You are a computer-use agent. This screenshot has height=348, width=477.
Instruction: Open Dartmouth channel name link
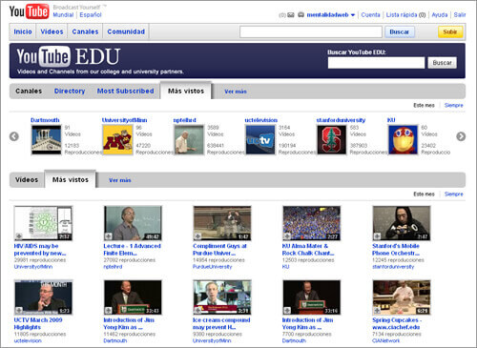tap(45, 120)
